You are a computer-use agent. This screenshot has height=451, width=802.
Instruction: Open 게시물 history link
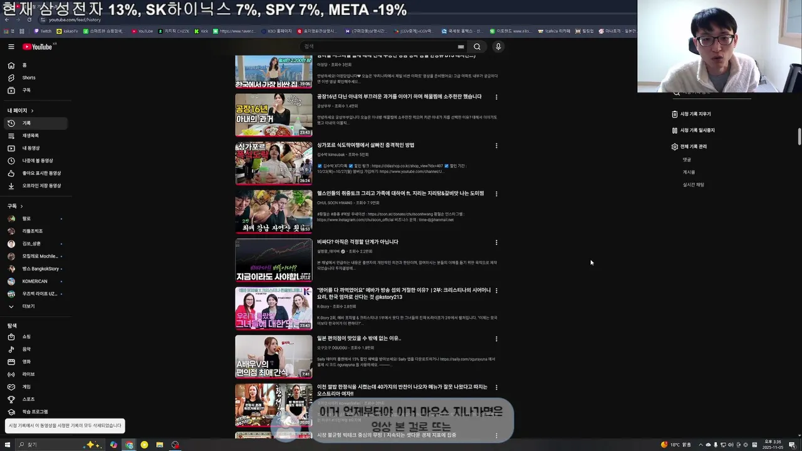click(689, 172)
